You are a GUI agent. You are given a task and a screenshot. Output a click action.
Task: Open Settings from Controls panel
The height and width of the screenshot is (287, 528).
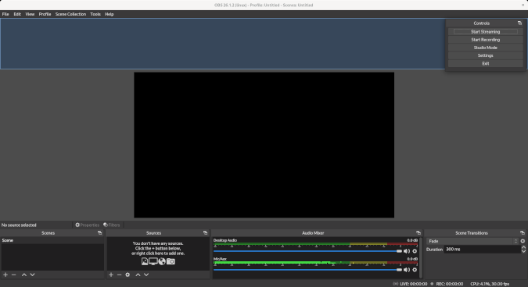click(485, 55)
